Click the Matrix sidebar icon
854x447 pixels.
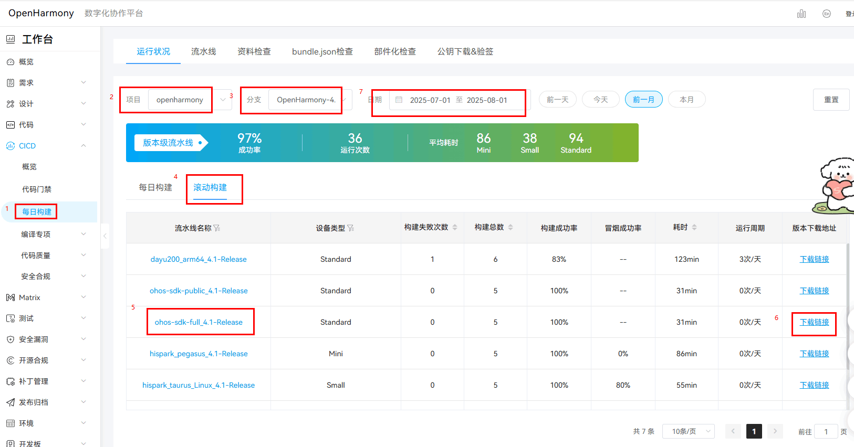coord(11,297)
